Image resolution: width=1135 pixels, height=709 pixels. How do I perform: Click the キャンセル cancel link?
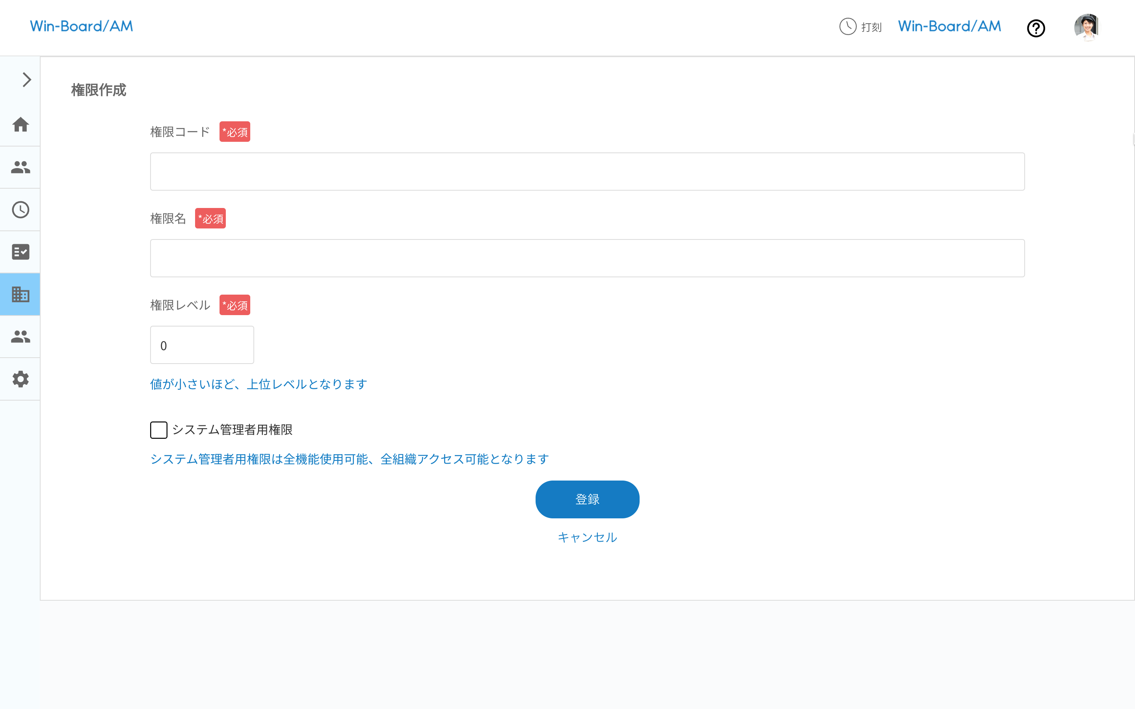coord(587,537)
